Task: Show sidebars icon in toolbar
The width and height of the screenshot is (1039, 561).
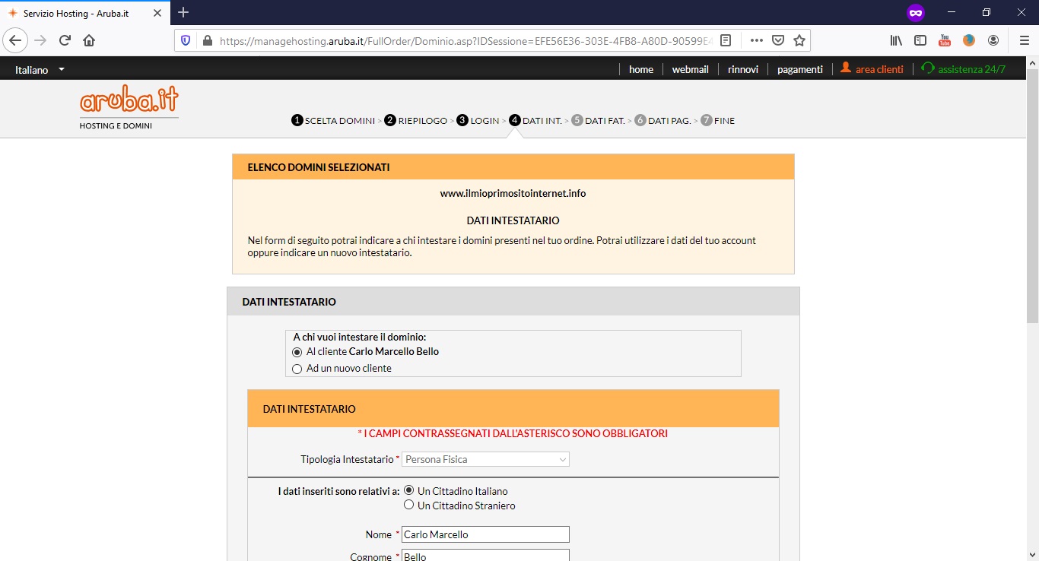Action: click(x=920, y=40)
